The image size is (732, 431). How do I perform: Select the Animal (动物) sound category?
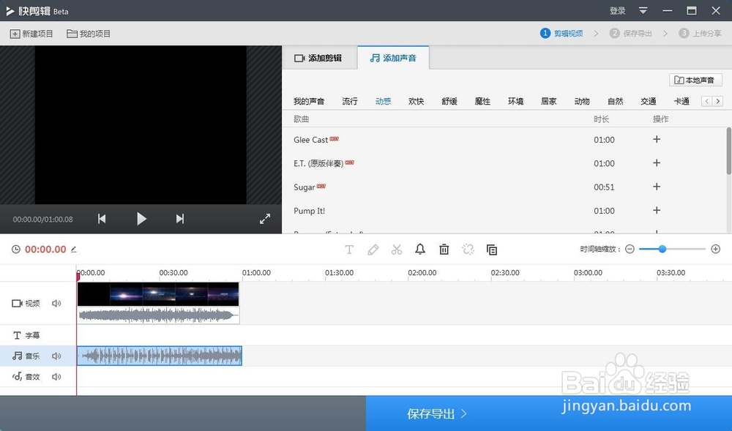(582, 101)
